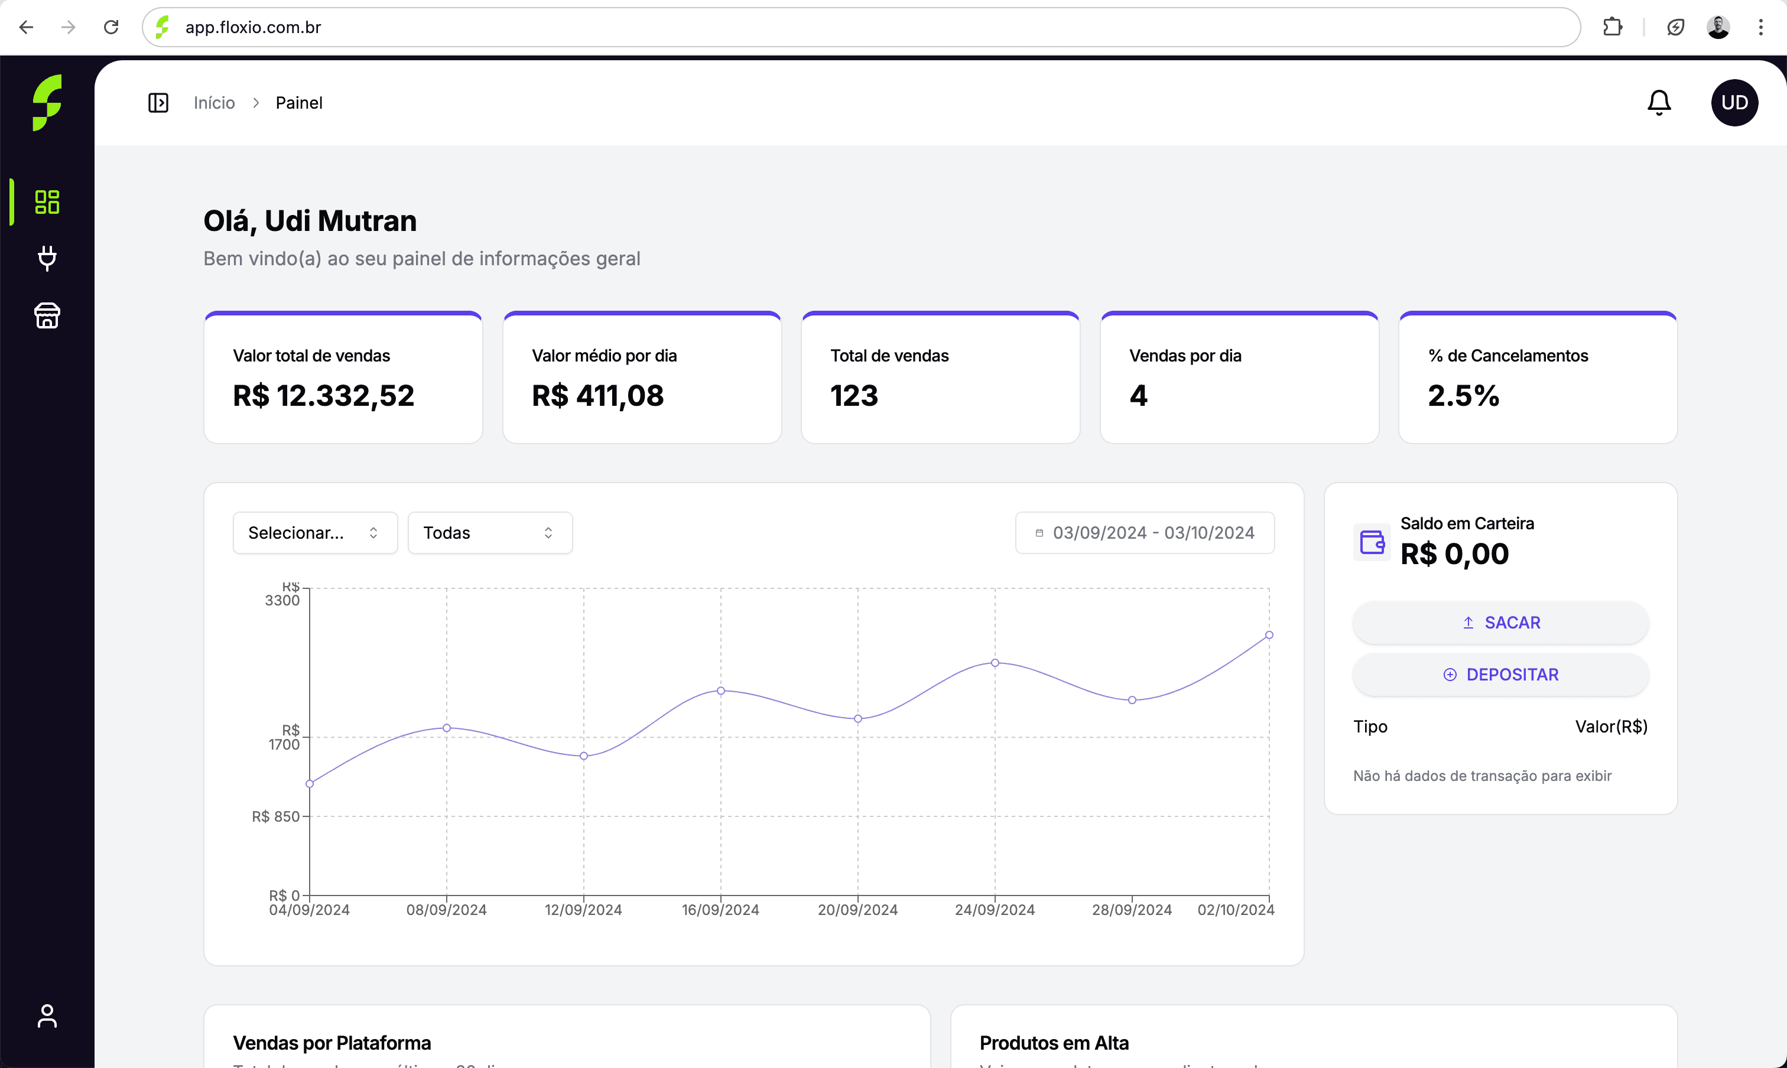Expand the Todas dropdown
This screenshot has height=1068, width=1787.
coord(489,533)
